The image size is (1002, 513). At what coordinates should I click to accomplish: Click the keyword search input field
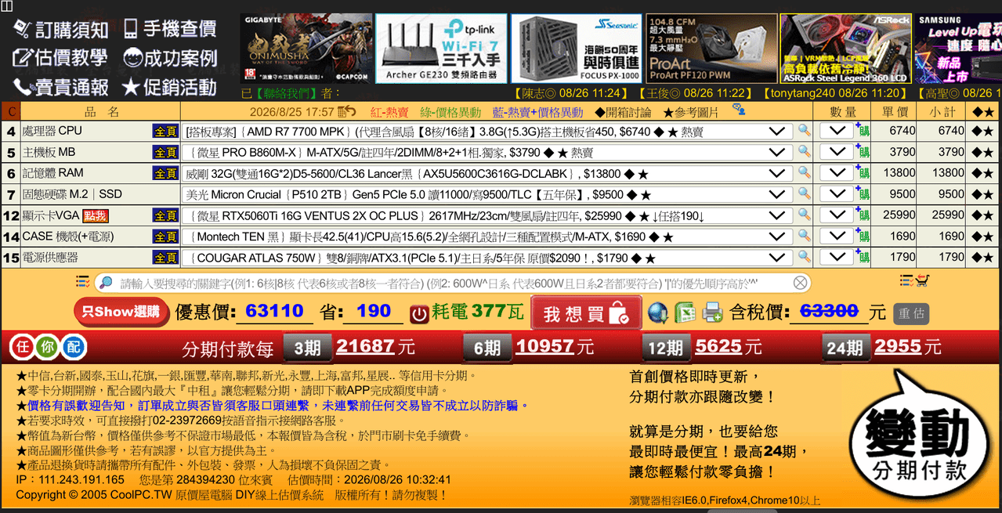[453, 283]
